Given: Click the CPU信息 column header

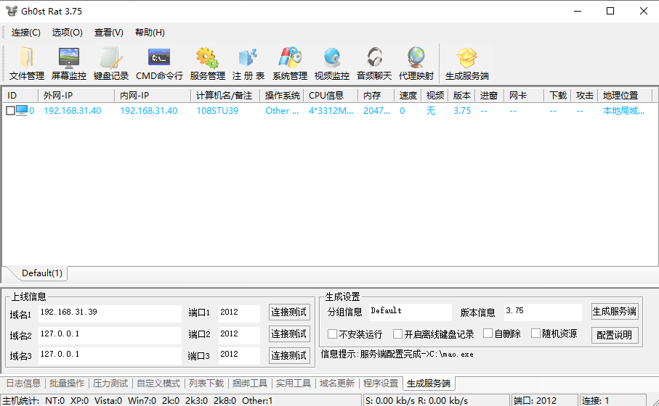Looking at the screenshot, I should (331, 95).
